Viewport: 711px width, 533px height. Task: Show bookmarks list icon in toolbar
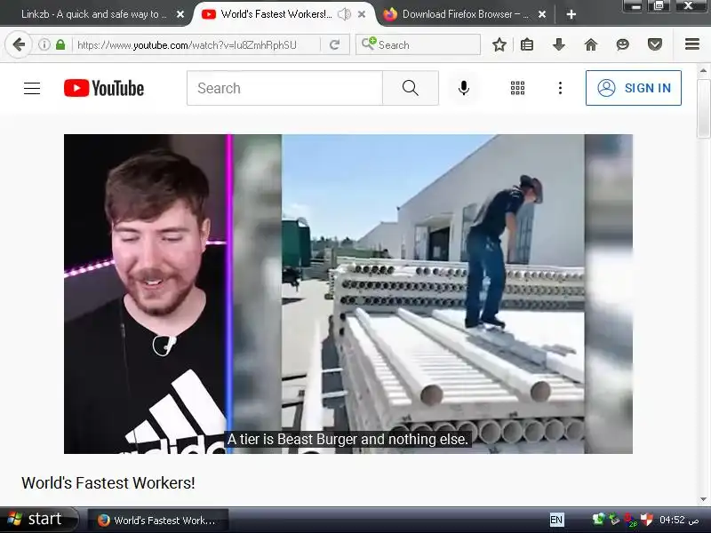click(x=527, y=44)
